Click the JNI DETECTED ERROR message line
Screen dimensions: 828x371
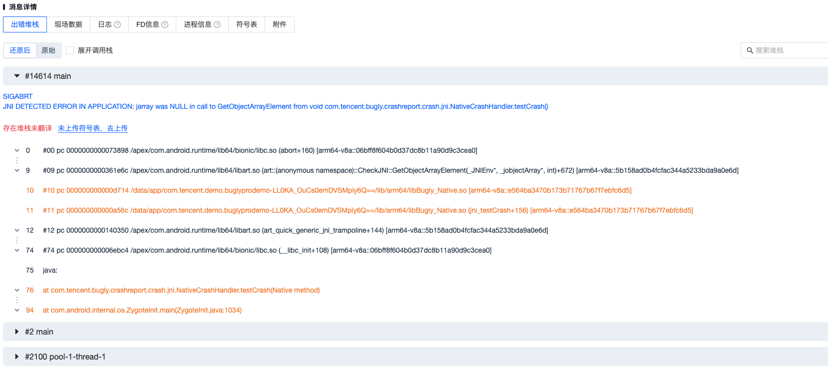(x=276, y=106)
